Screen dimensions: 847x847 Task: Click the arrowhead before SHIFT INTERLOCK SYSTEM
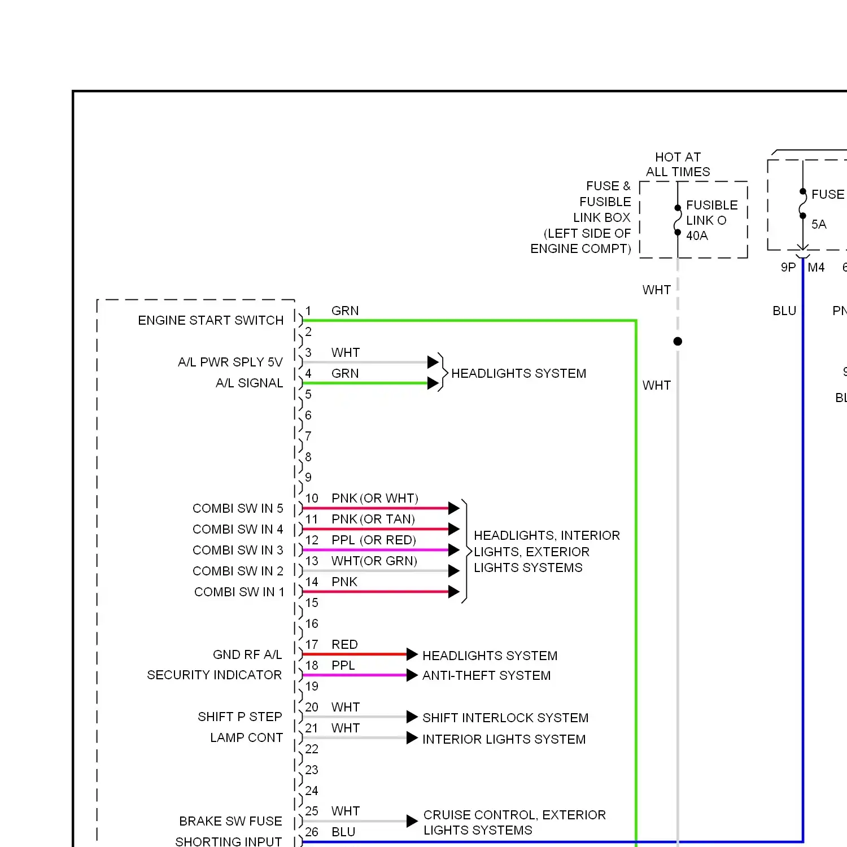click(x=412, y=717)
